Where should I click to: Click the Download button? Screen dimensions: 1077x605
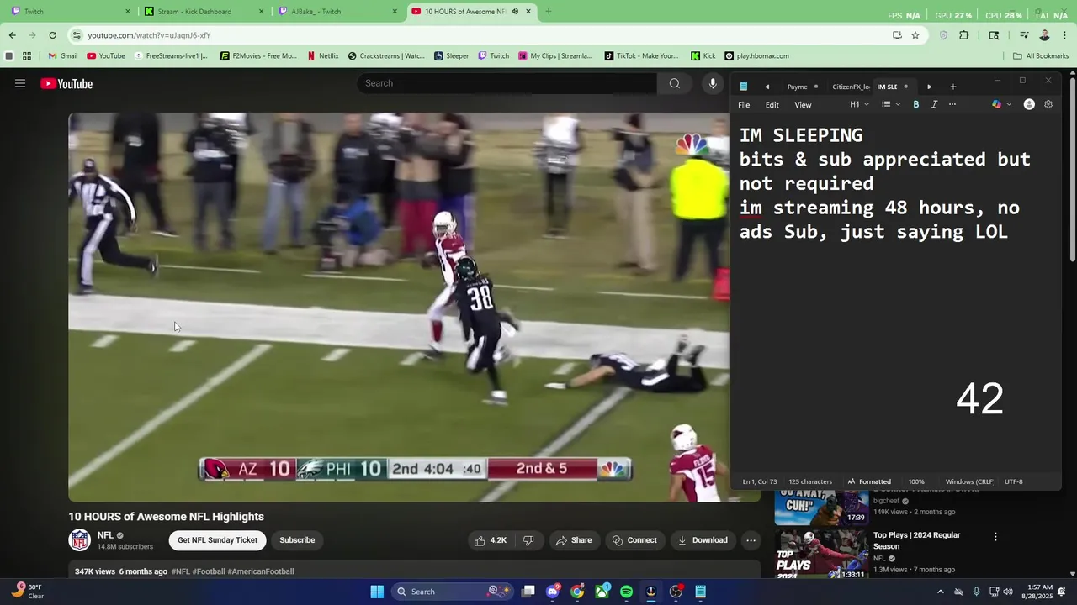point(703,540)
